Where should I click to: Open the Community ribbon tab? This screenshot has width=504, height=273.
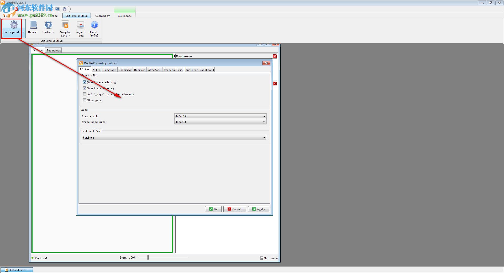[x=103, y=16]
